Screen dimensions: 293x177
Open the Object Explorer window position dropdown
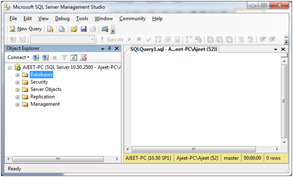coord(103,49)
